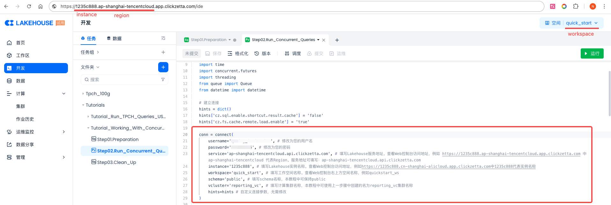The width and height of the screenshot is (611, 205).
Task: Open Step02.Run_Concurrent_Qu in the file tree
Action: coord(124,151)
